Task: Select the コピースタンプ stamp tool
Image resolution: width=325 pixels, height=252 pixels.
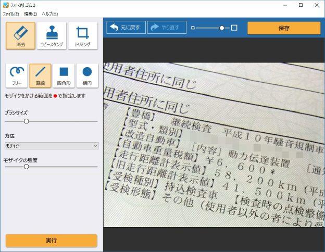Action: point(52,36)
